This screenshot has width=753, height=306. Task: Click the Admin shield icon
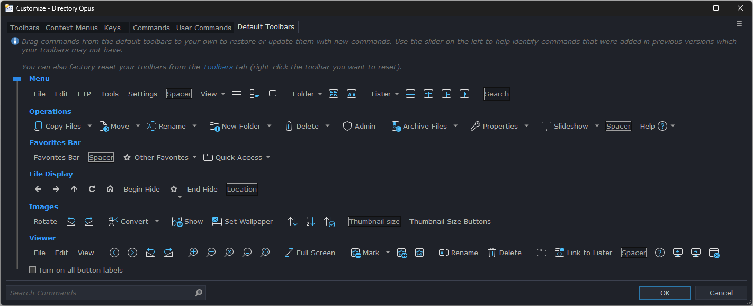[347, 126]
